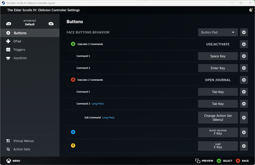The height and width of the screenshot is (165, 255).
Task: Click FACE BUTTONS BEHAVIOR heading
Action: [88, 32]
